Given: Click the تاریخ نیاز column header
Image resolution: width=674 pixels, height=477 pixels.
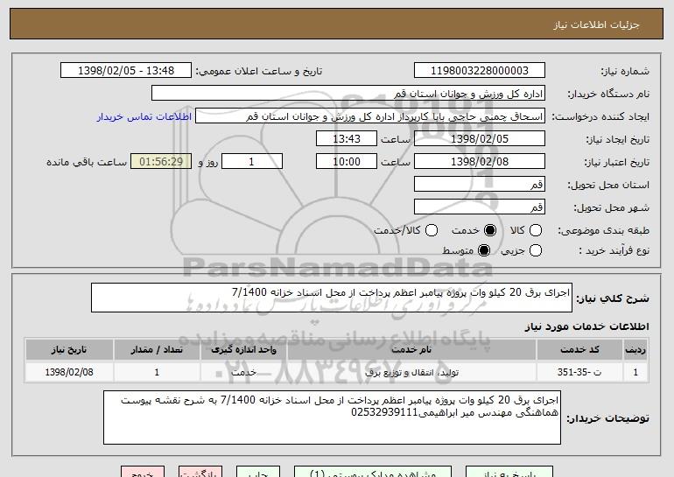Looking at the screenshot, I should 69,350.
